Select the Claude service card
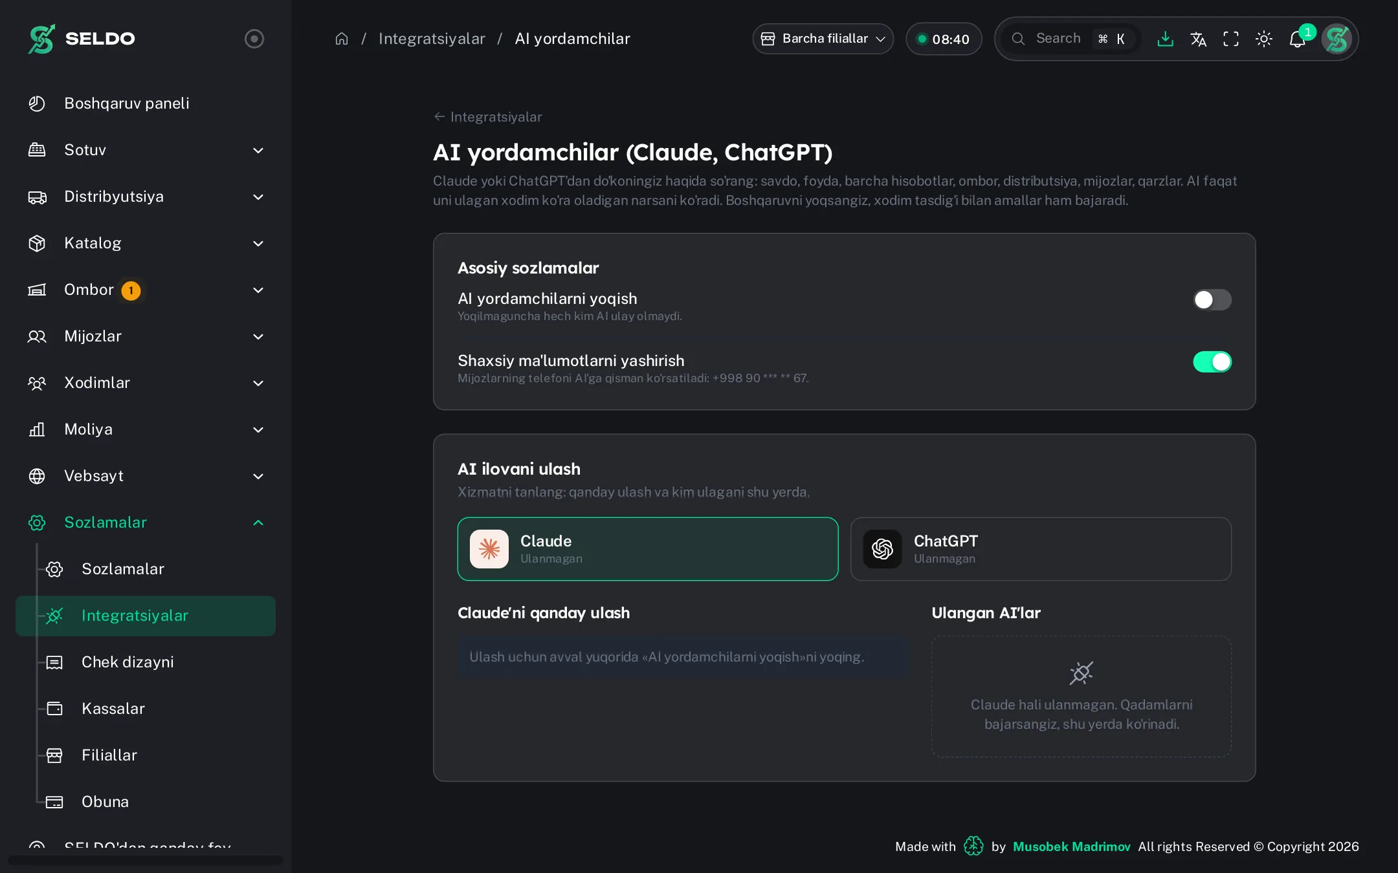The height and width of the screenshot is (873, 1398). 648,549
